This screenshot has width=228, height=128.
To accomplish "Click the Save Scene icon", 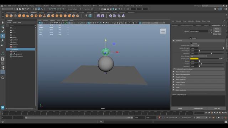I will [23, 9].
